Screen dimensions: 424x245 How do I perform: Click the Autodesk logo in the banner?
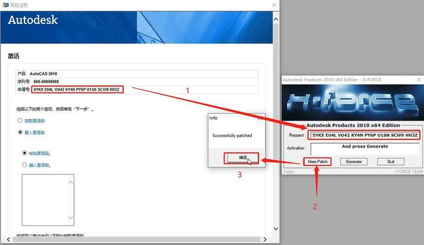pos(33,21)
